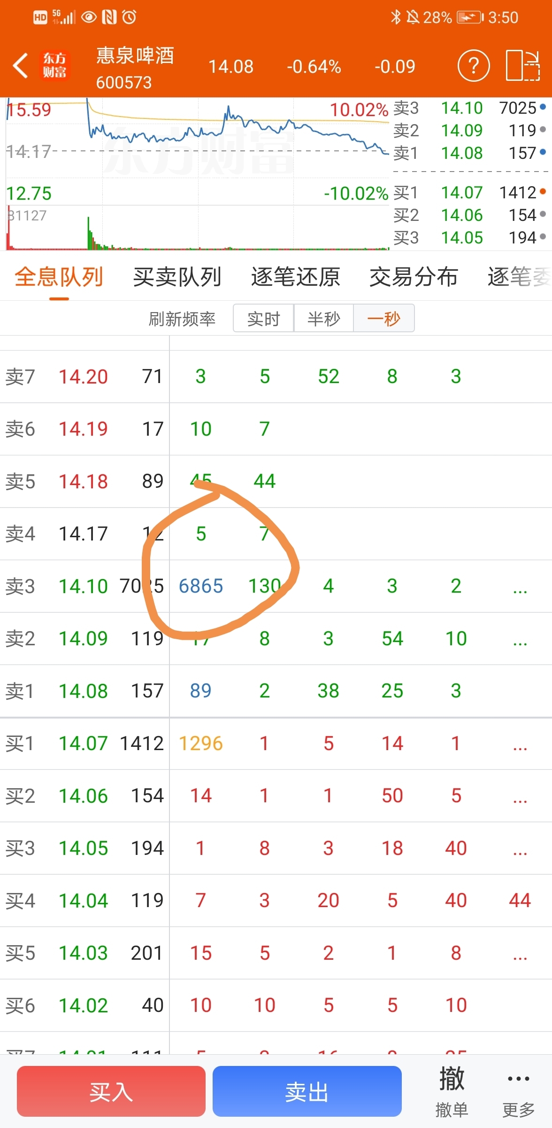Tap stock code 600573
Viewport: 552px width, 1128px height.
click(x=124, y=83)
